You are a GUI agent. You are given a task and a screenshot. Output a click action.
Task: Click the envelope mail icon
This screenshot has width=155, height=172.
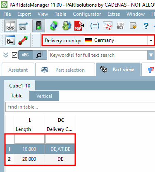click(x=107, y=26)
